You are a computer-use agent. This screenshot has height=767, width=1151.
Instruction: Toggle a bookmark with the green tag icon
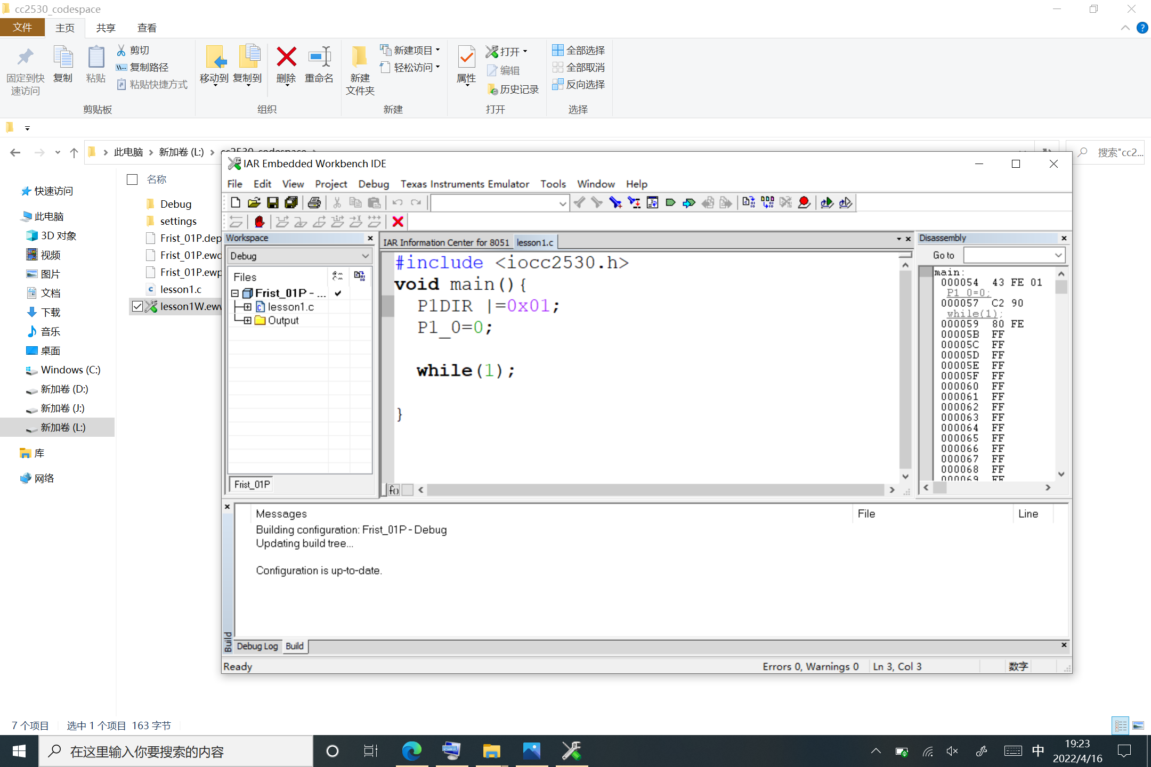(x=671, y=202)
